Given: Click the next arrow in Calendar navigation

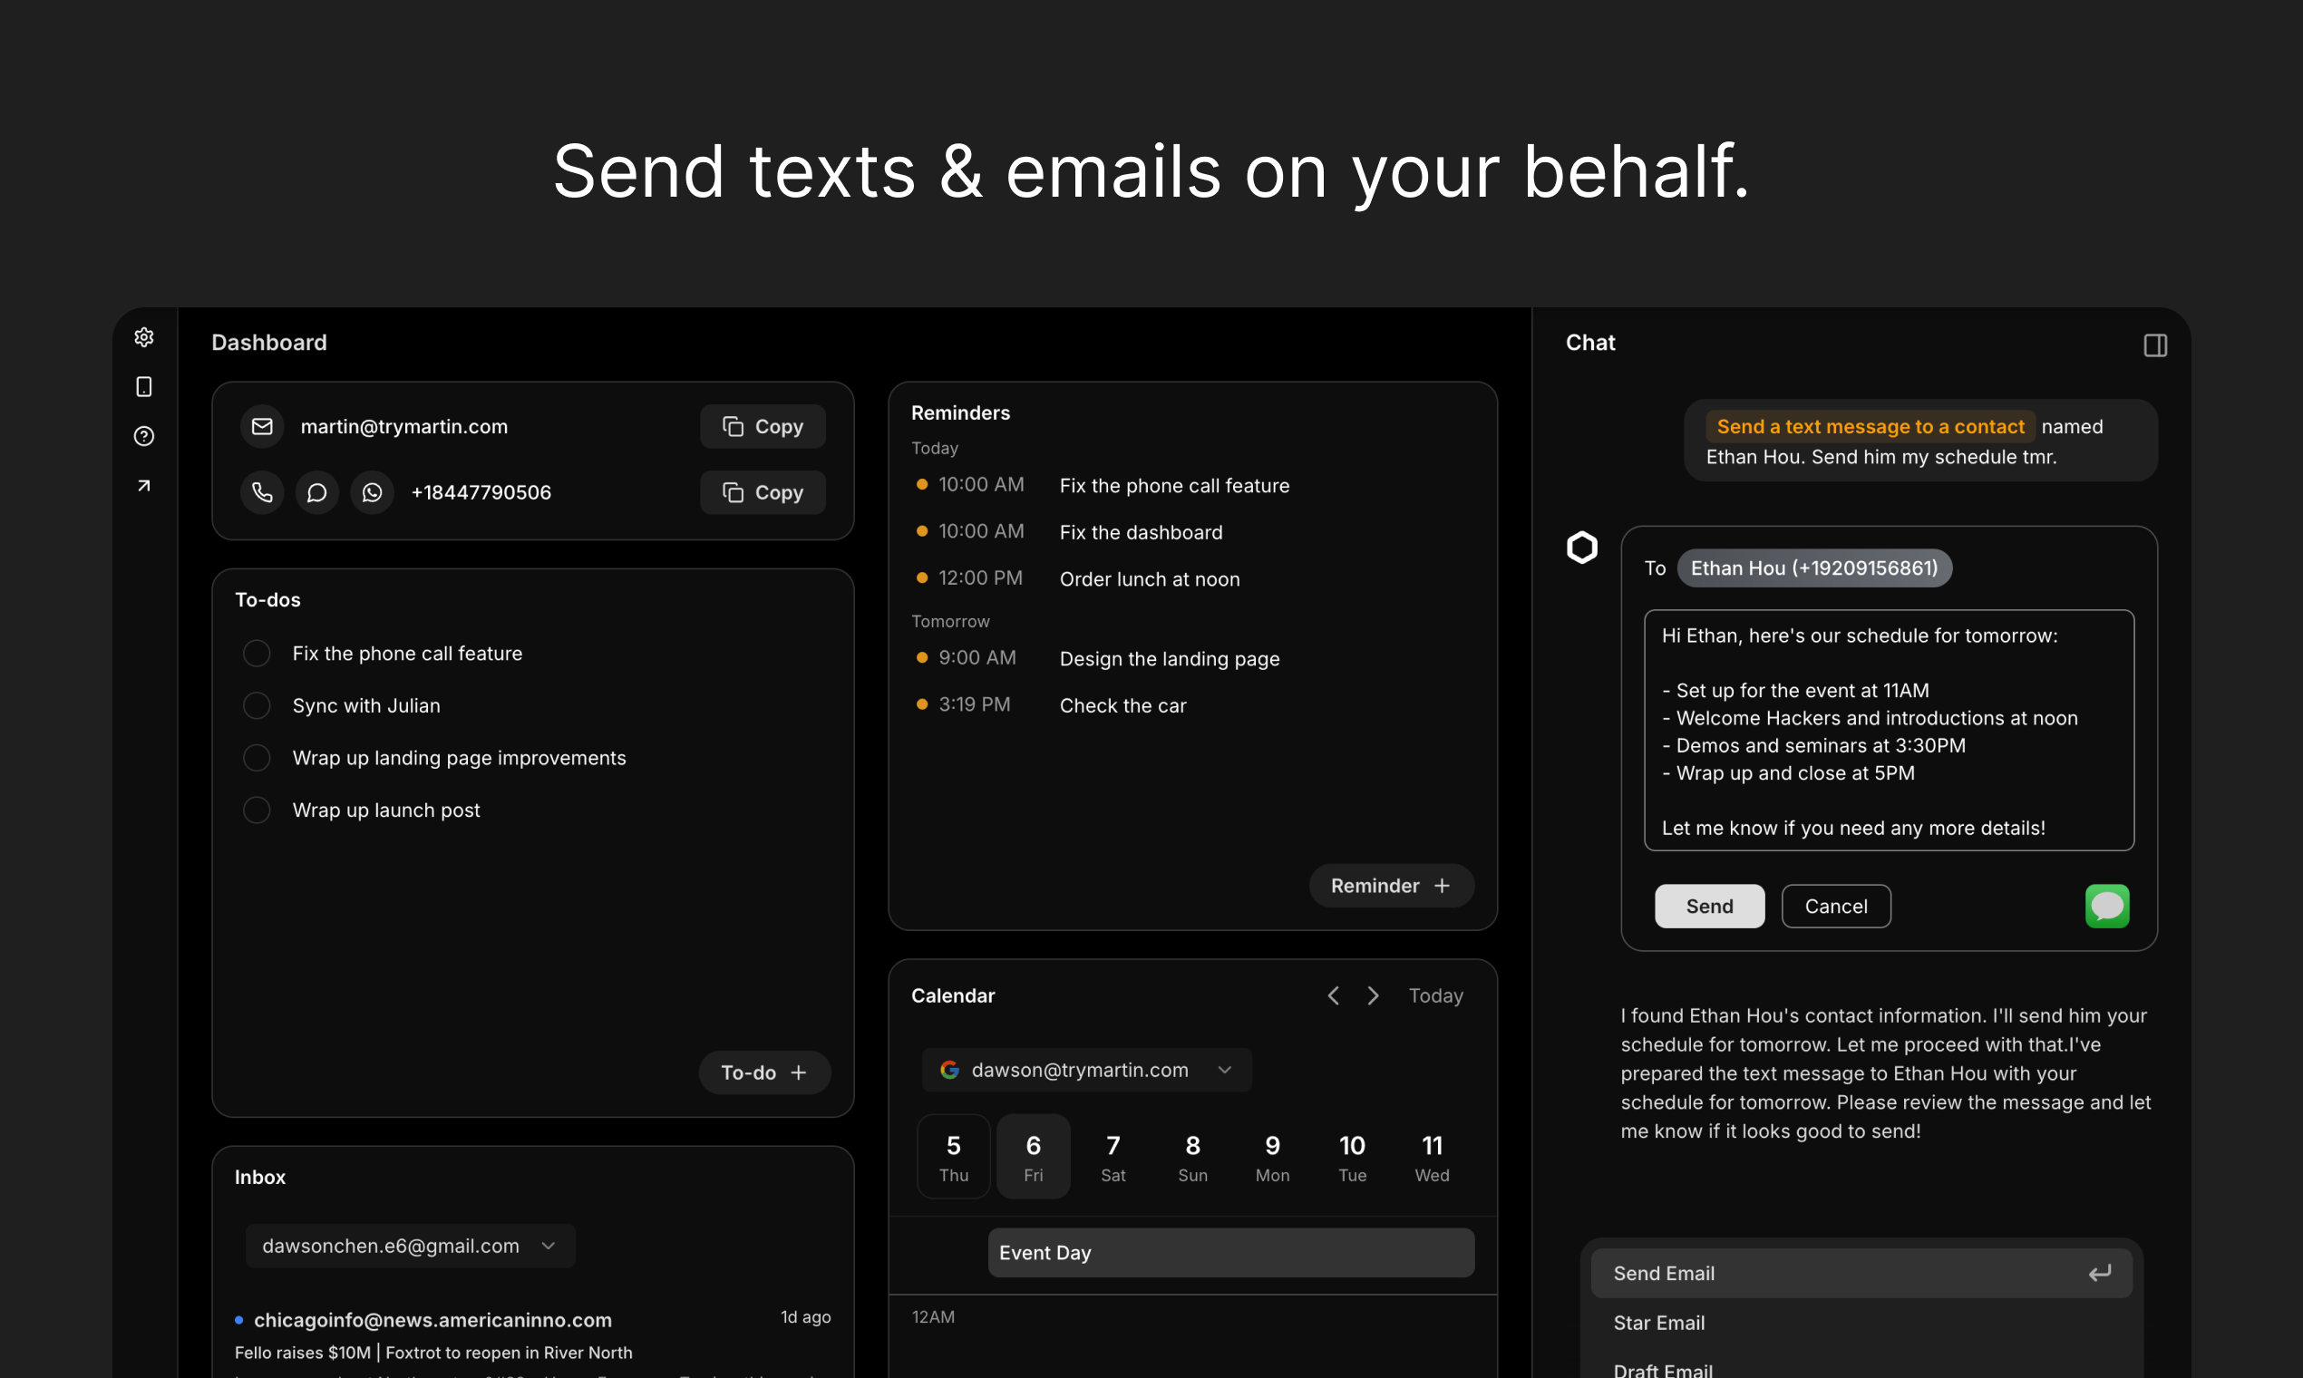Looking at the screenshot, I should click(1374, 995).
